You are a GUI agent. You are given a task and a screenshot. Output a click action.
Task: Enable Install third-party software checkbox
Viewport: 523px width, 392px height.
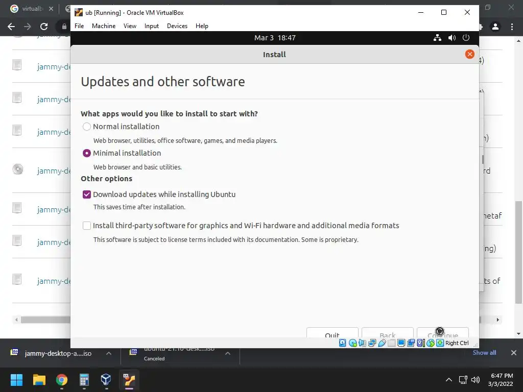87,226
